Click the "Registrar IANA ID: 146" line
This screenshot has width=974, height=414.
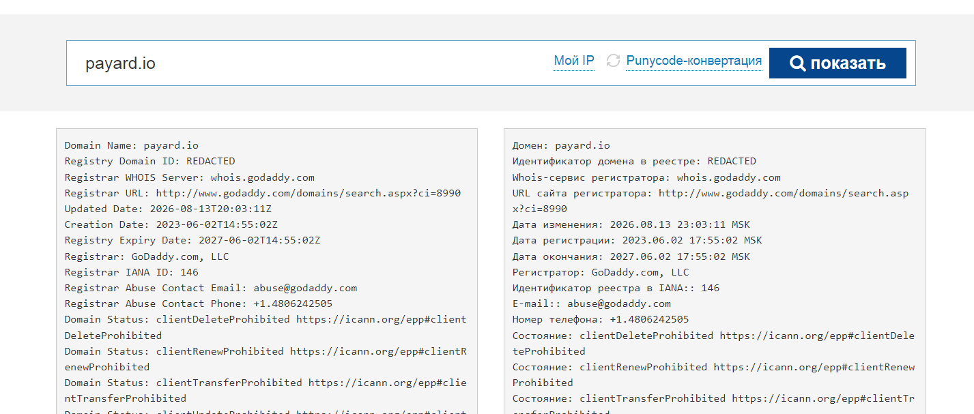[x=132, y=272]
